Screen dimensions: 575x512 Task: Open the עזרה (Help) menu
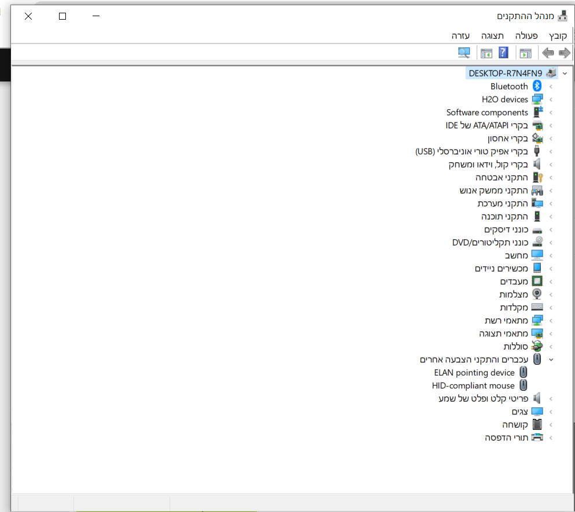pos(460,35)
